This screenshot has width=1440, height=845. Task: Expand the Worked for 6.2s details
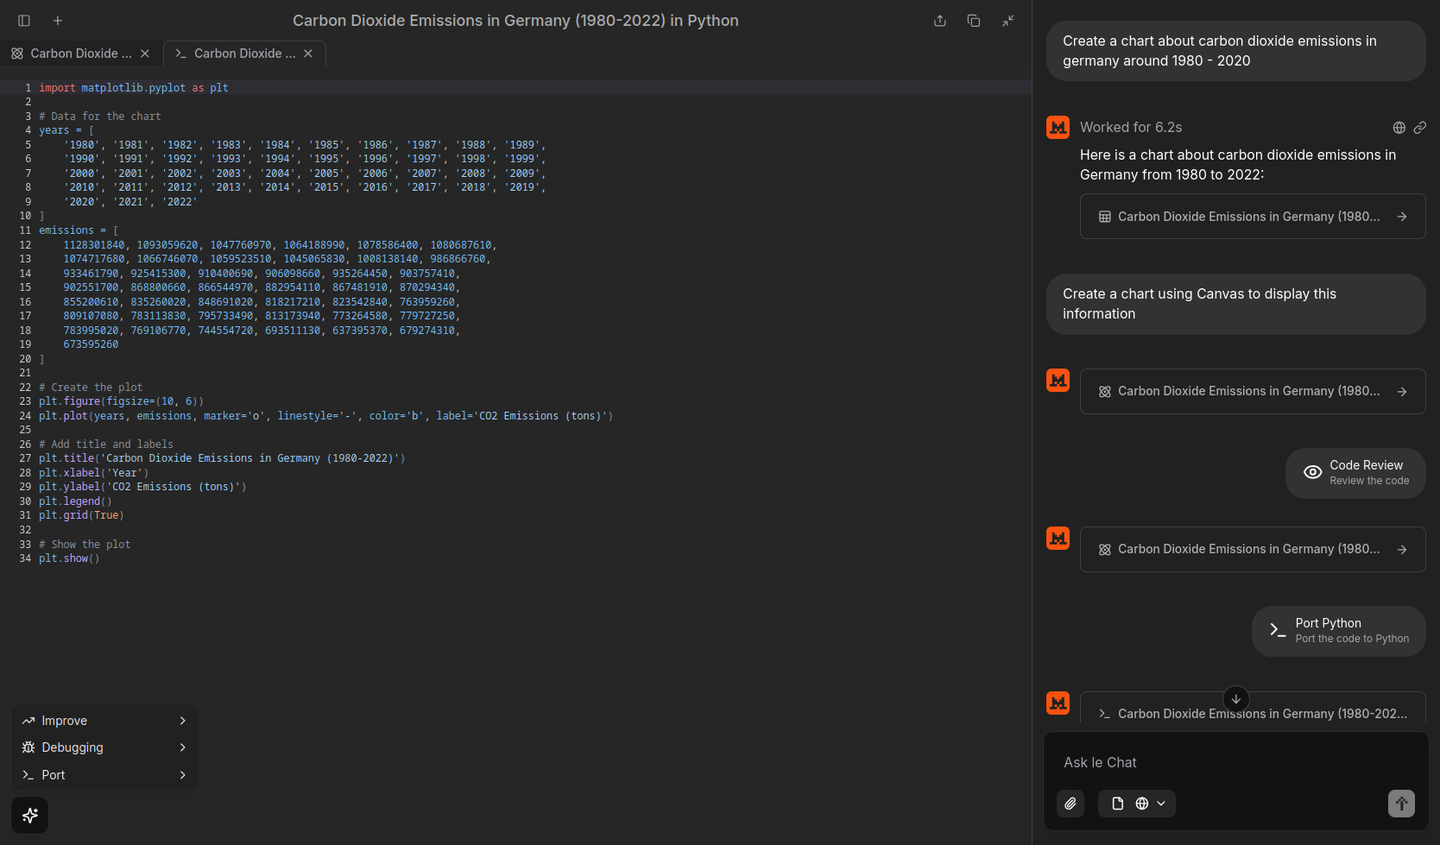point(1131,128)
